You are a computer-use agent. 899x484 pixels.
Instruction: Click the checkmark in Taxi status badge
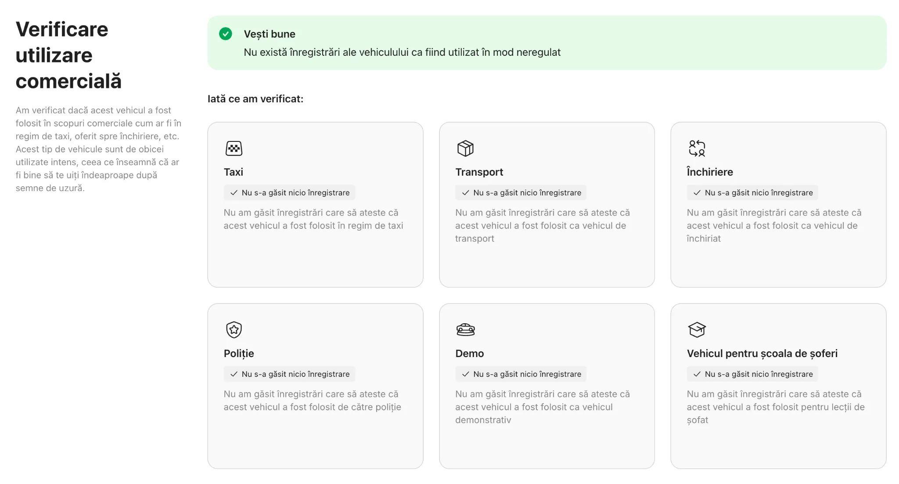pyautogui.click(x=234, y=193)
